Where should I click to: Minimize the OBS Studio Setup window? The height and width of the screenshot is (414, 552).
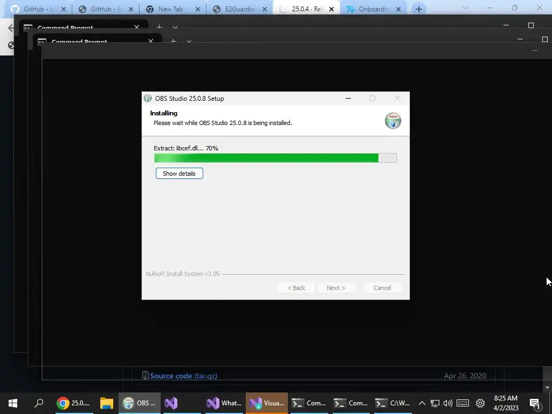tap(348, 98)
